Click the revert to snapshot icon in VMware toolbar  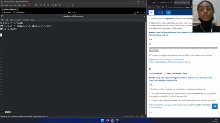pyautogui.click(x=44, y=5)
